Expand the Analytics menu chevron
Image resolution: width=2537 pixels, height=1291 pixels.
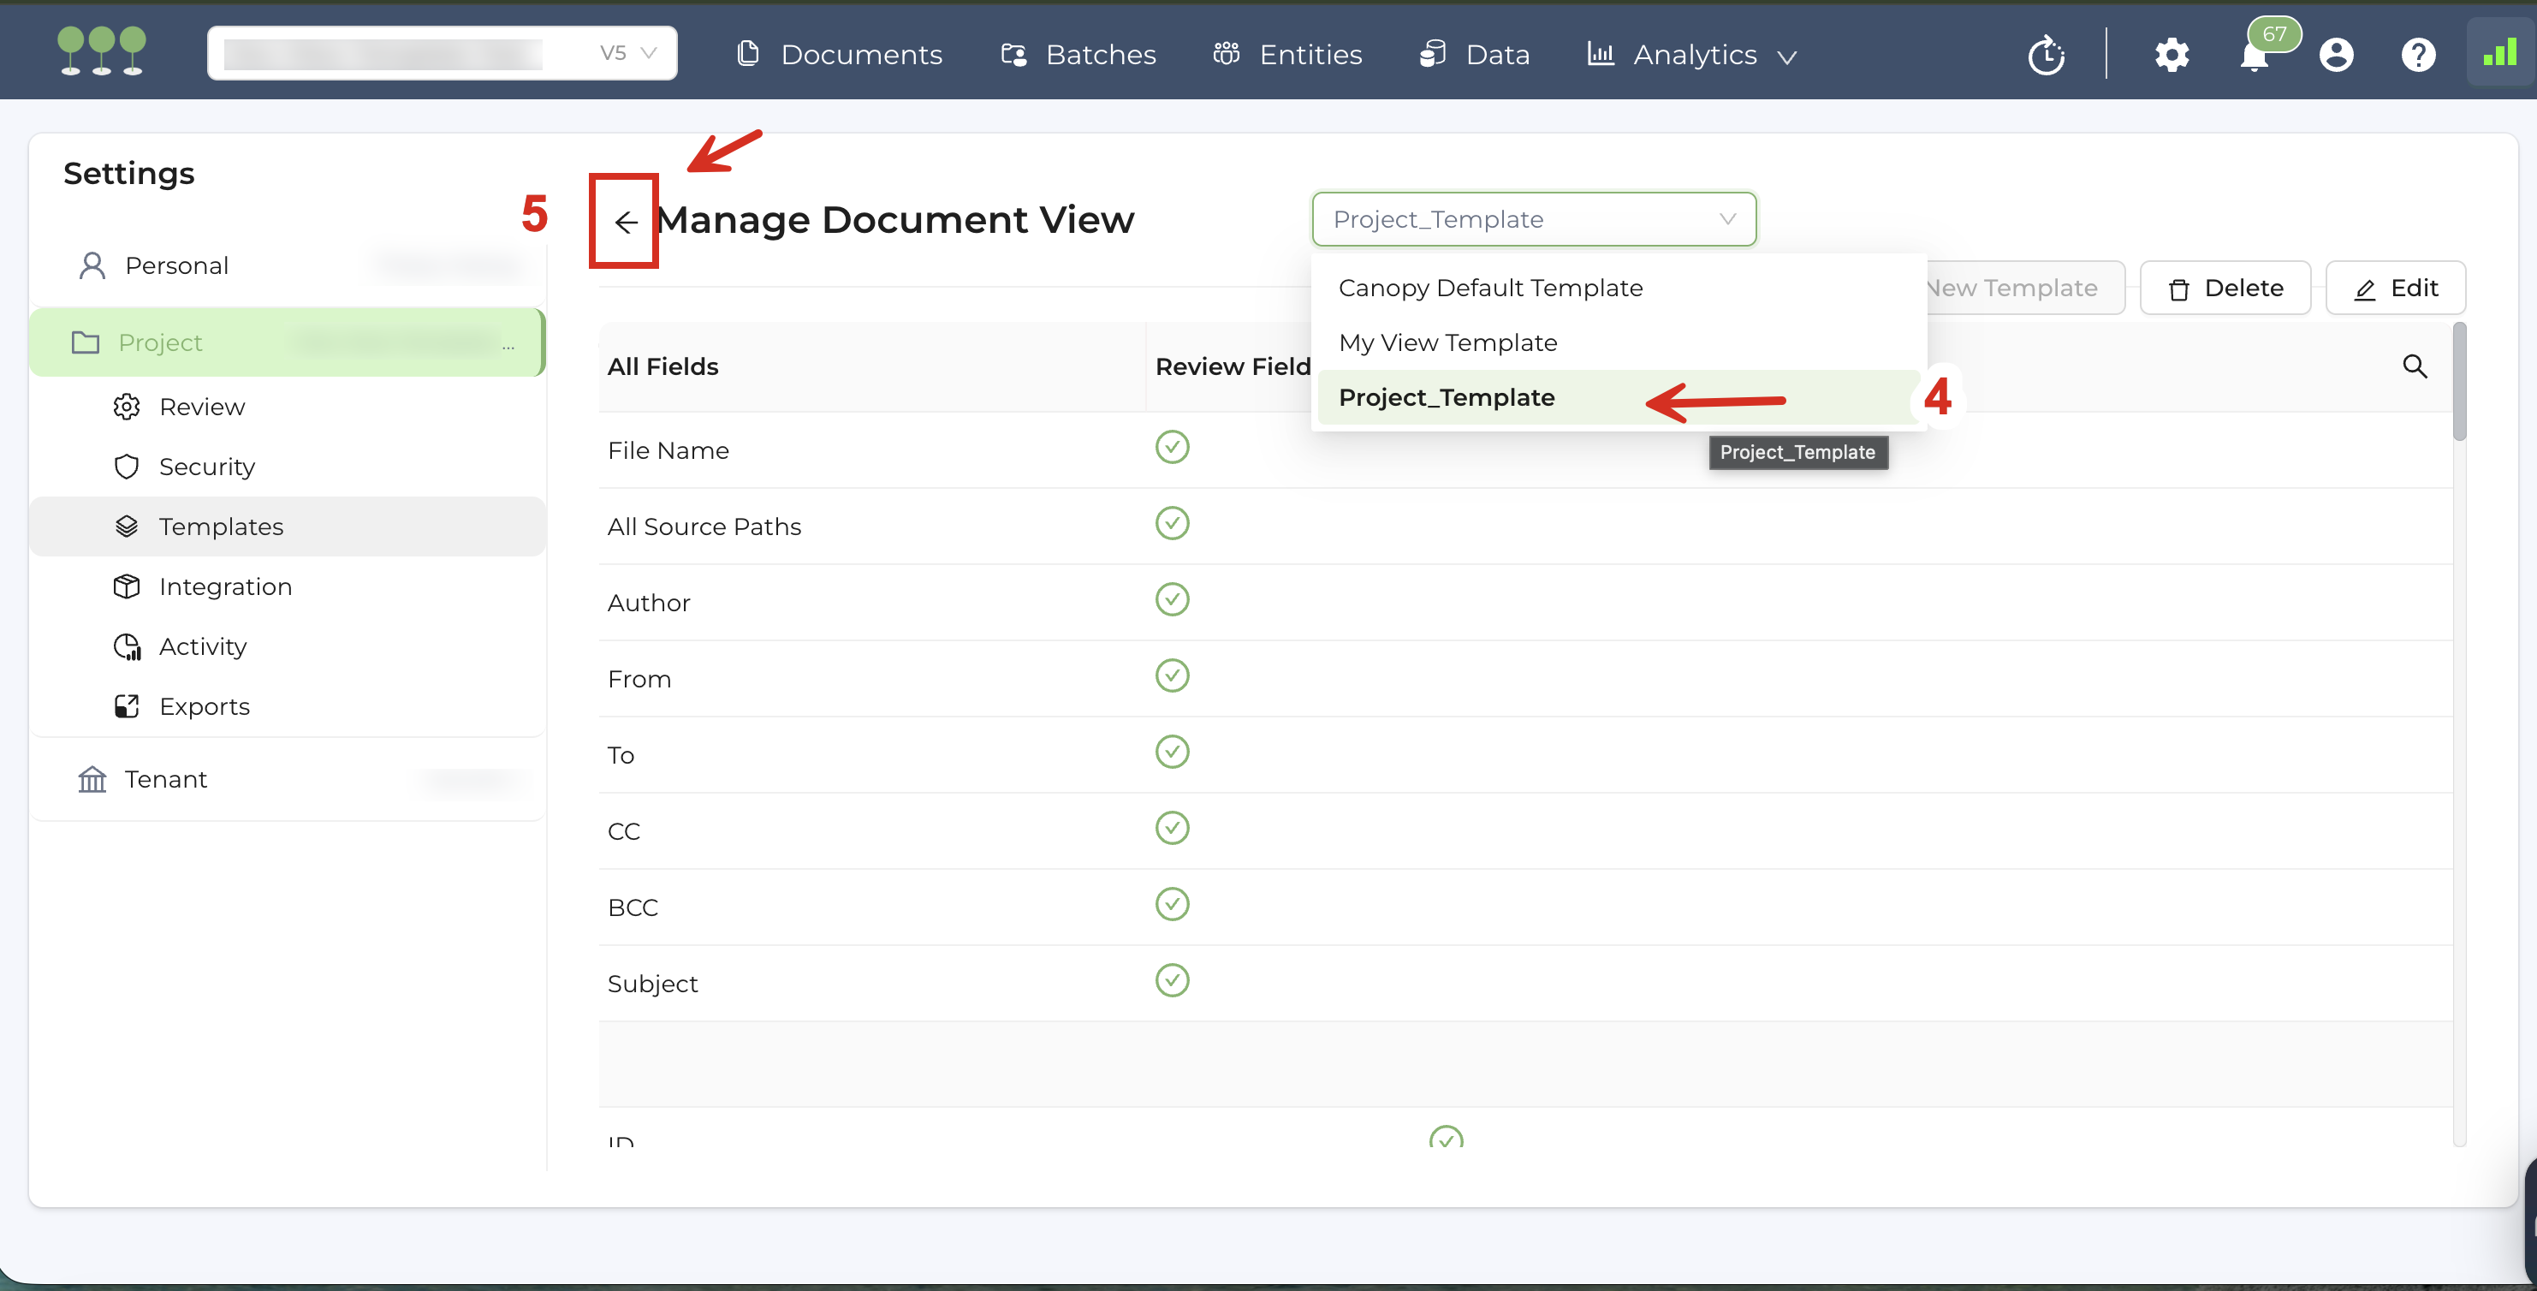pos(1786,57)
